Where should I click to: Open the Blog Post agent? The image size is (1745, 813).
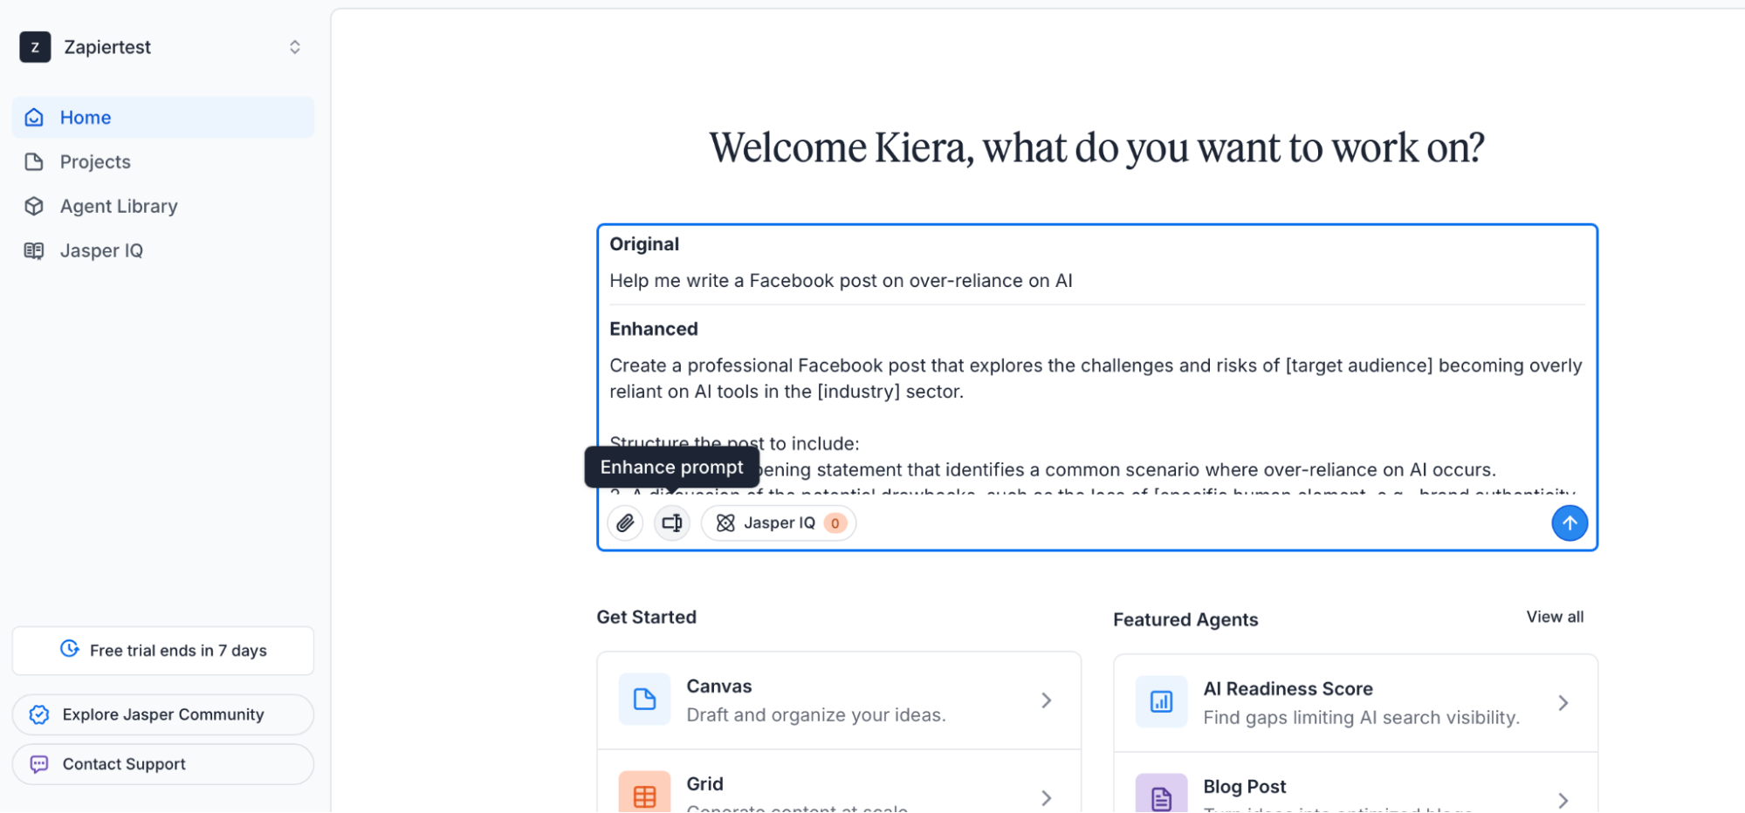tap(1356, 784)
